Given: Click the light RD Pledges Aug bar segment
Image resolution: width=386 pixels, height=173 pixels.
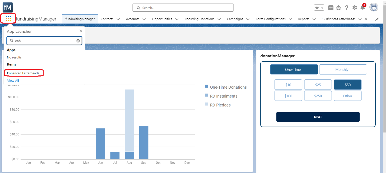Looking at the screenshot, I should click(129, 121).
